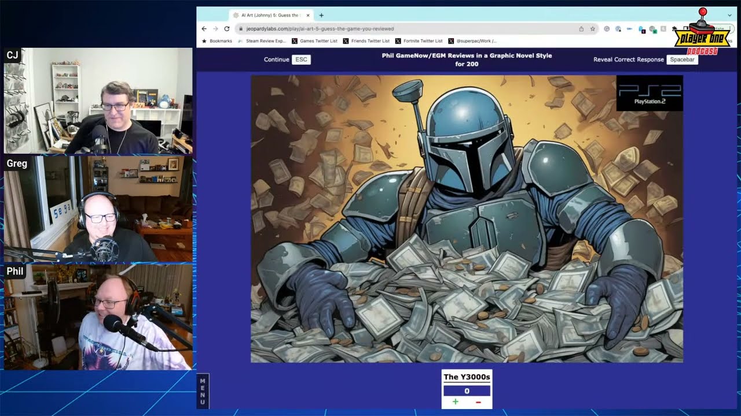Click the share icon in the address bar
741x416 pixels.
pyautogui.click(x=581, y=28)
